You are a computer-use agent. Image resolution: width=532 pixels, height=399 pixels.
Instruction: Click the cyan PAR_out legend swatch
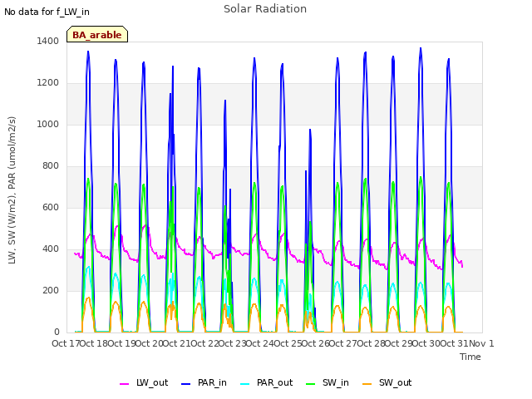245,384
